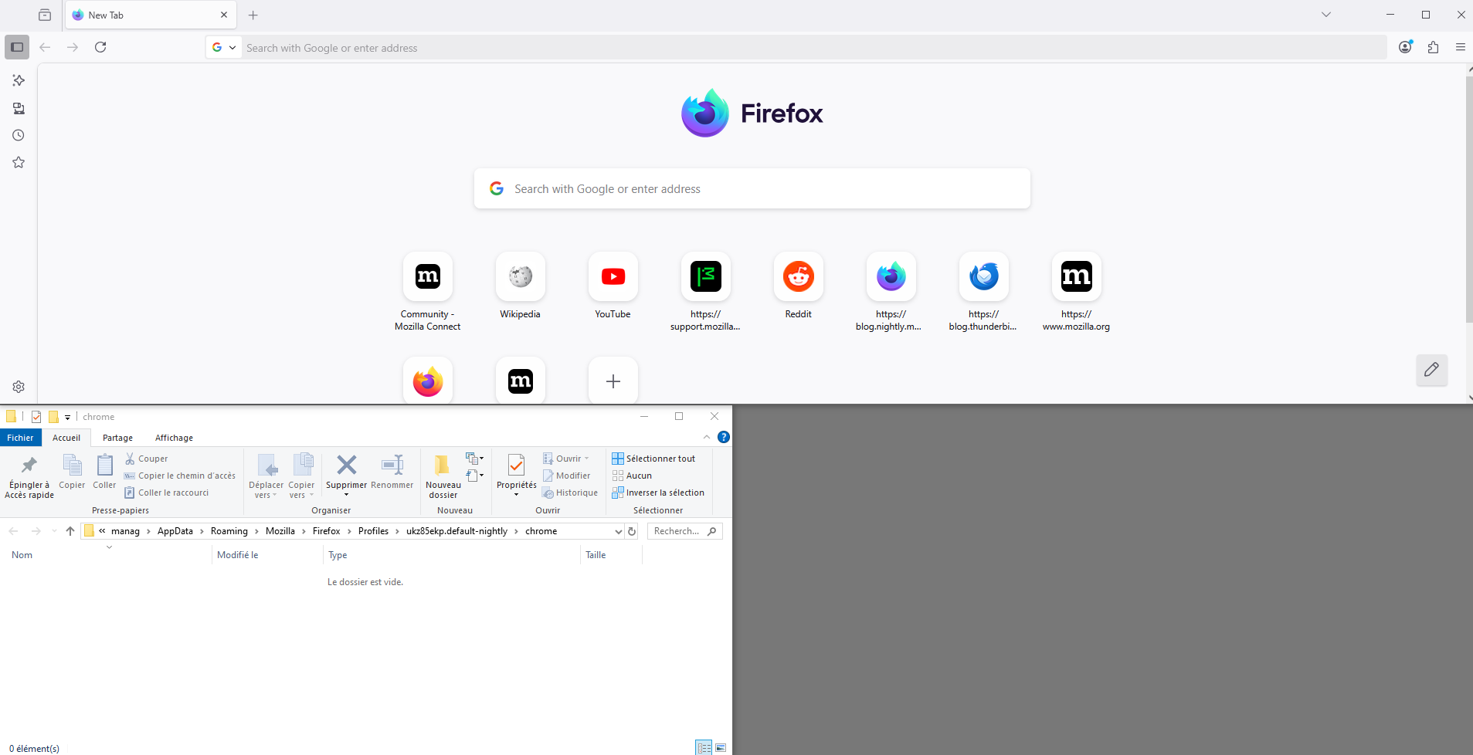The height and width of the screenshot is (755, 1473).
Task: Expand the Ouvrir dropdown
Action: click(x=566, y=459)
